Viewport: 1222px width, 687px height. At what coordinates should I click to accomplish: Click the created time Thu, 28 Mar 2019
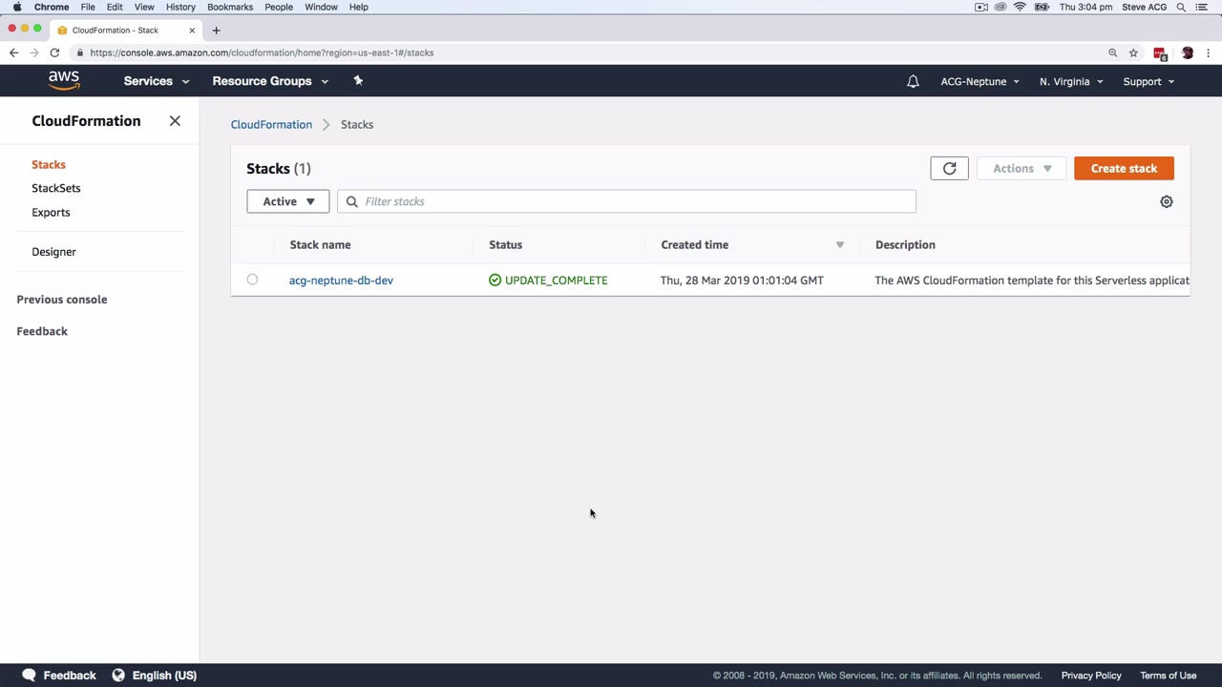click(x=742, y=281)
